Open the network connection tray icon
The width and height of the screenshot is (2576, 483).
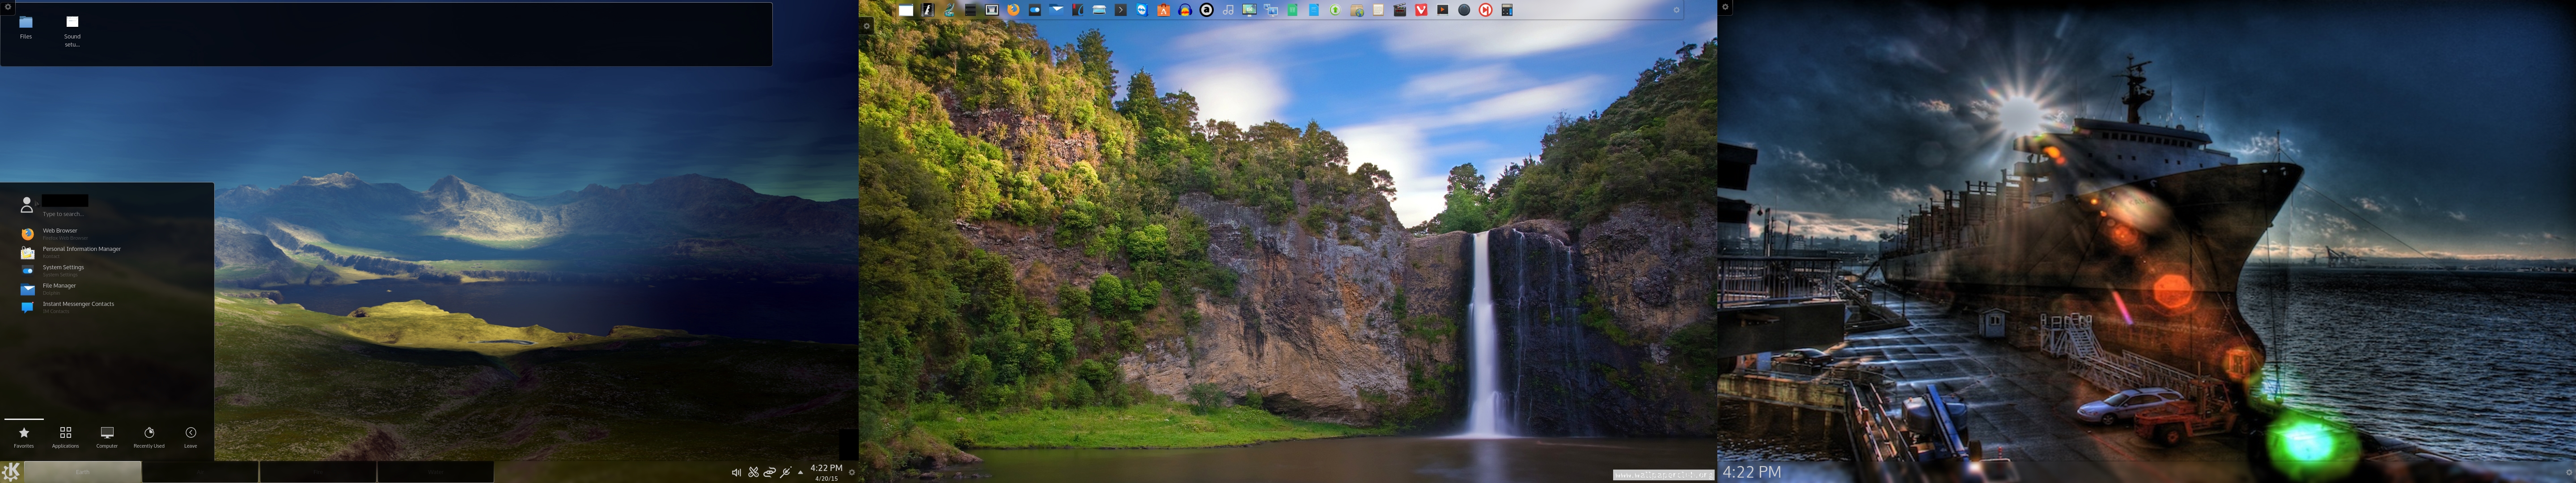(x=770, y=472)
